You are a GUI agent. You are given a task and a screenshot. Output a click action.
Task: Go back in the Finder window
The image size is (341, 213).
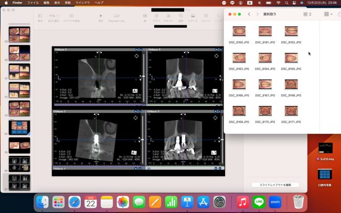(x=249, y=14)
